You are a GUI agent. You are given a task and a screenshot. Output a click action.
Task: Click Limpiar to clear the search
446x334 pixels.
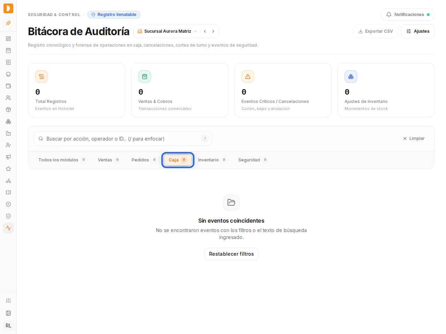[x=414, y=138]
